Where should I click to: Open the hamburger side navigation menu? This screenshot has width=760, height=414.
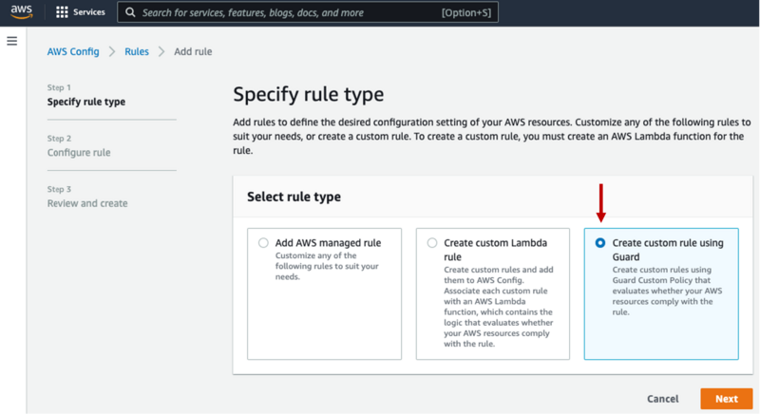12,42
